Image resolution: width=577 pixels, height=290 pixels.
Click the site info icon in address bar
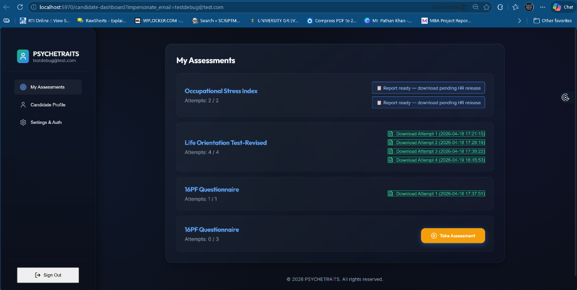(34, 7)
